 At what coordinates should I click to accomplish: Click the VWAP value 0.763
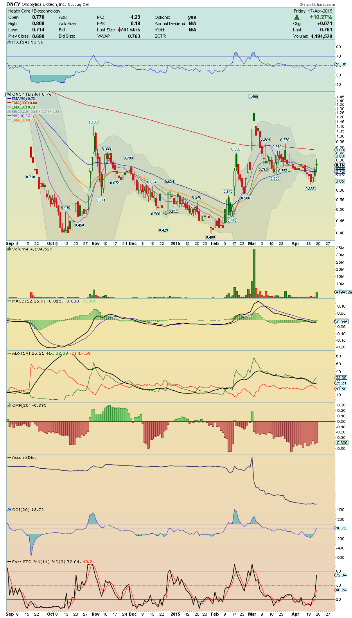134,36
